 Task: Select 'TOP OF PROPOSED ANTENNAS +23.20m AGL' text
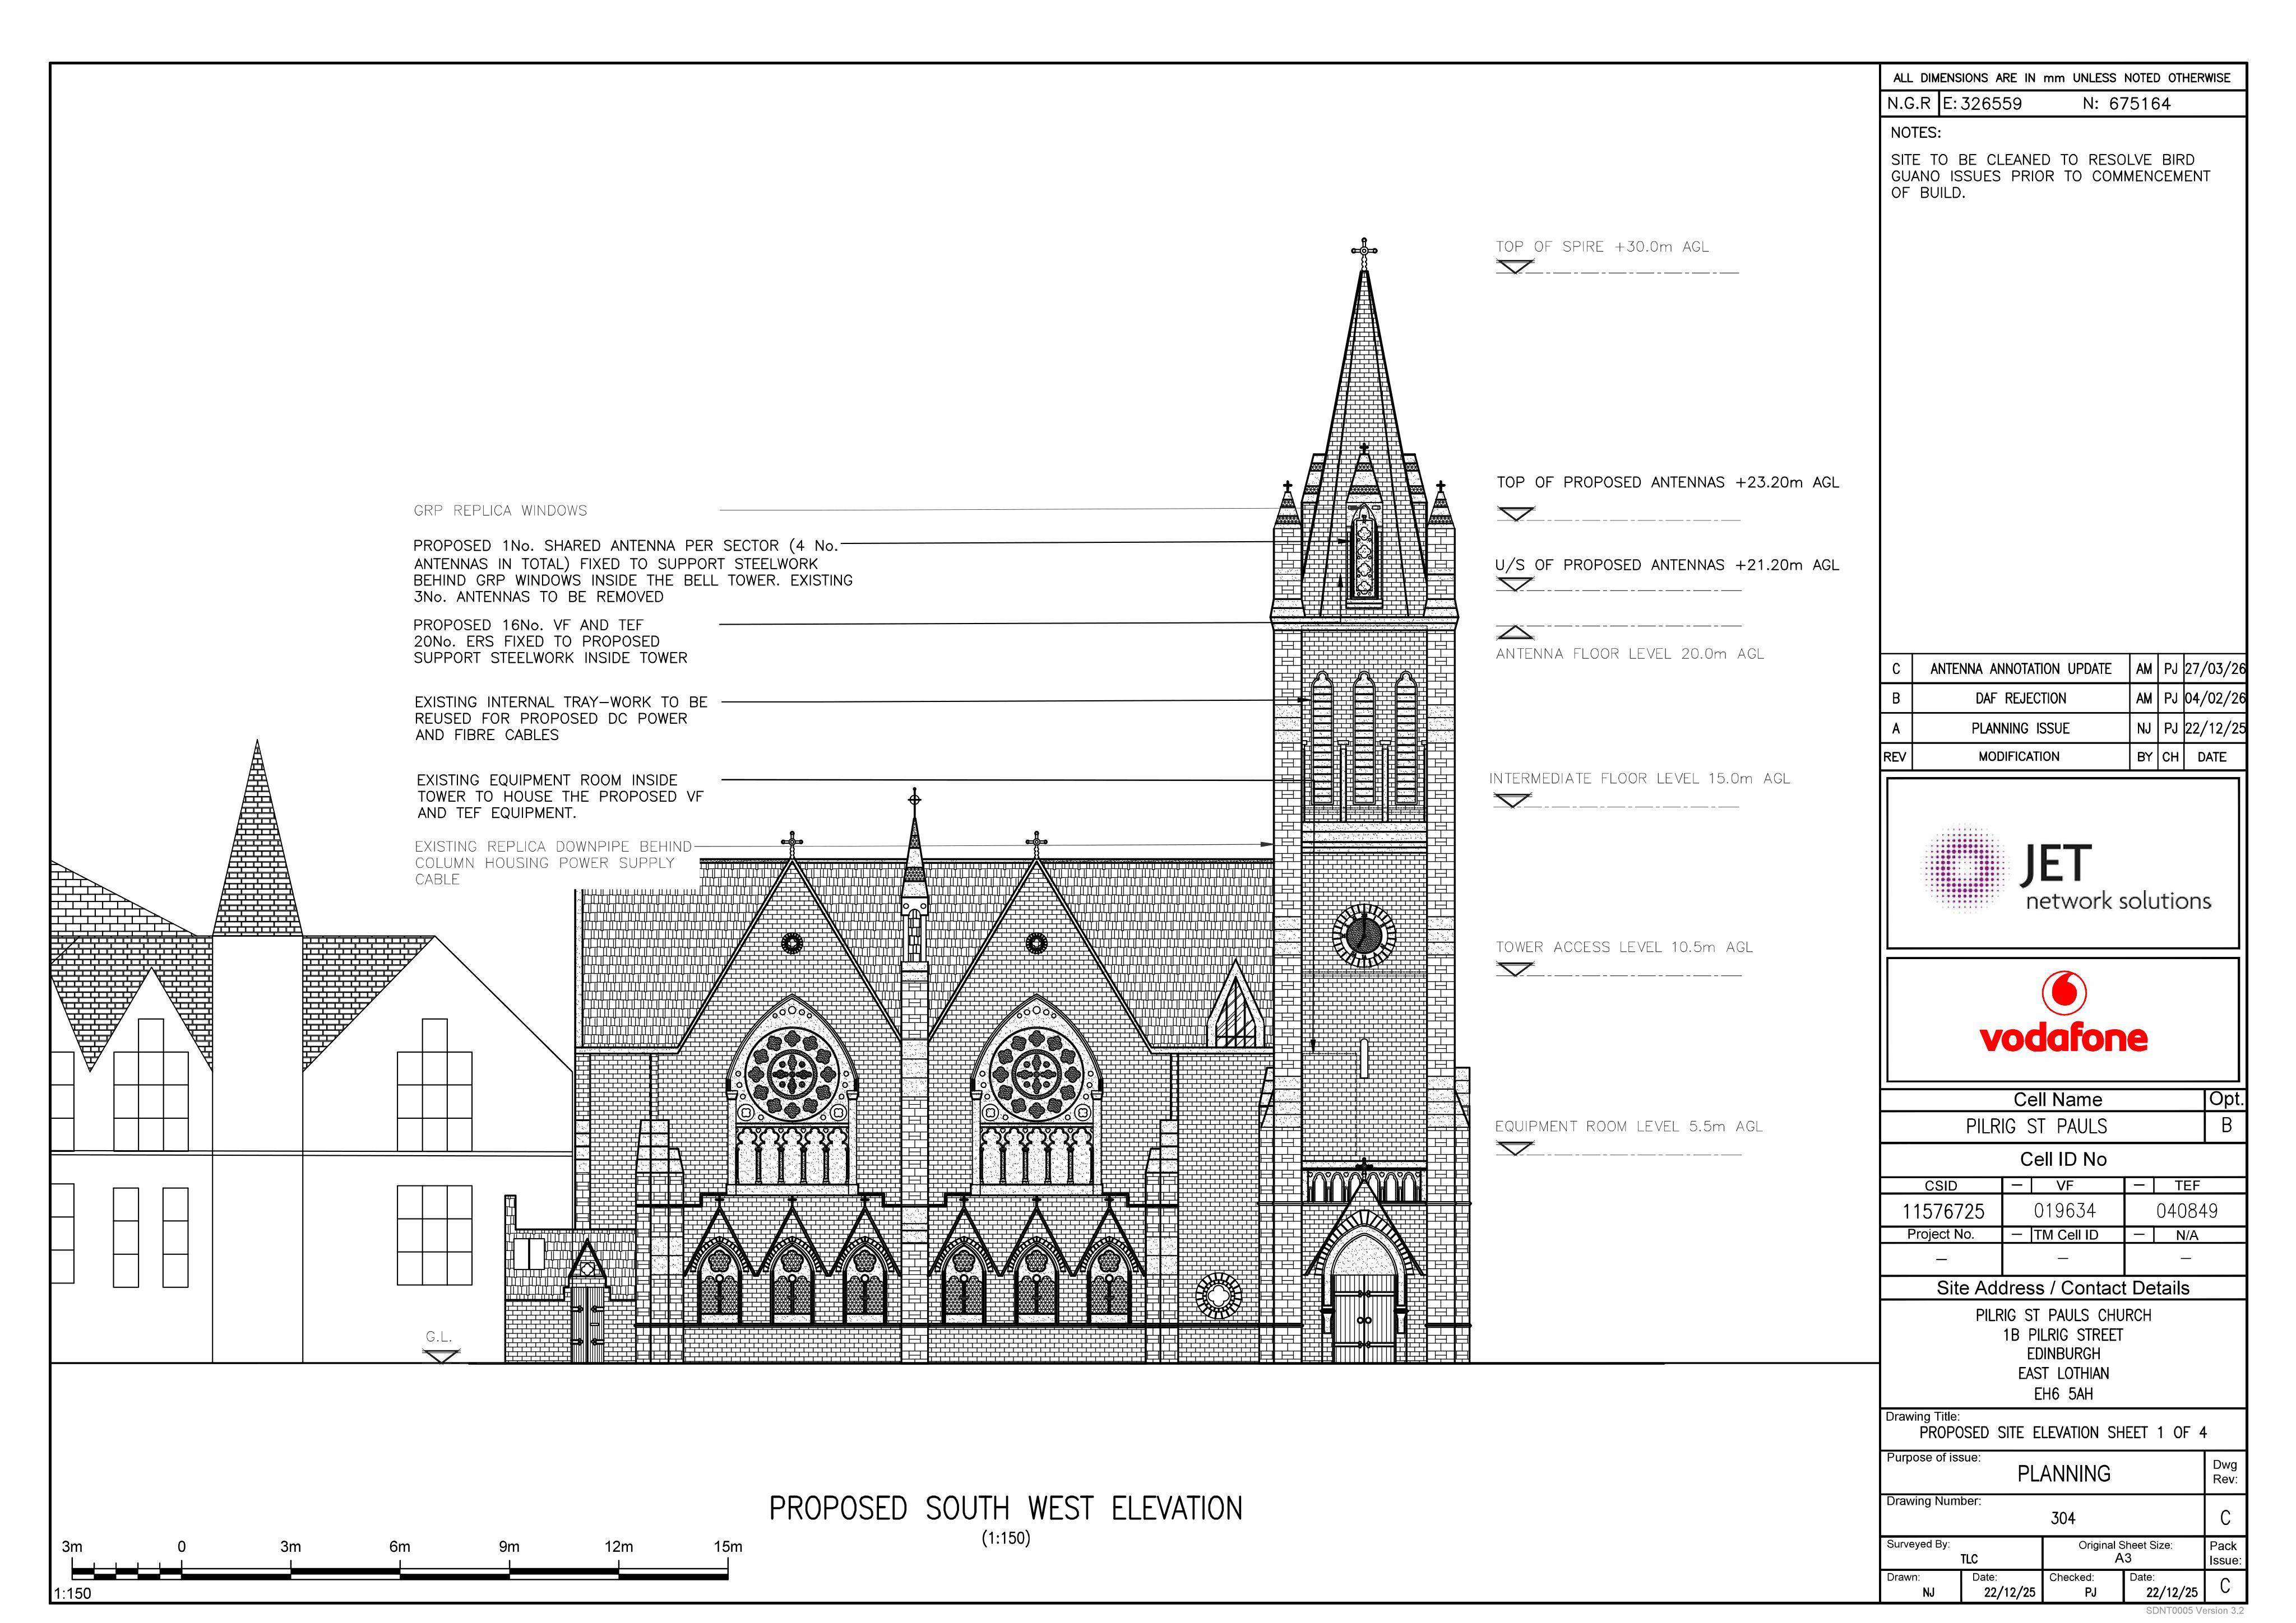[1667, 483]
